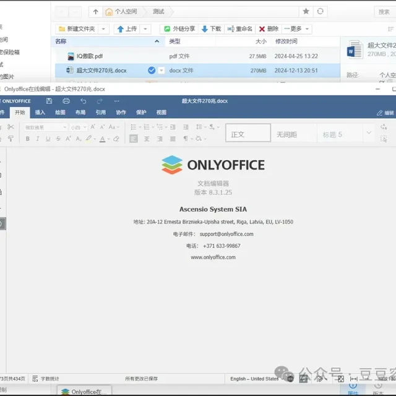Click the 外链分享 share link button

[179, 28]
